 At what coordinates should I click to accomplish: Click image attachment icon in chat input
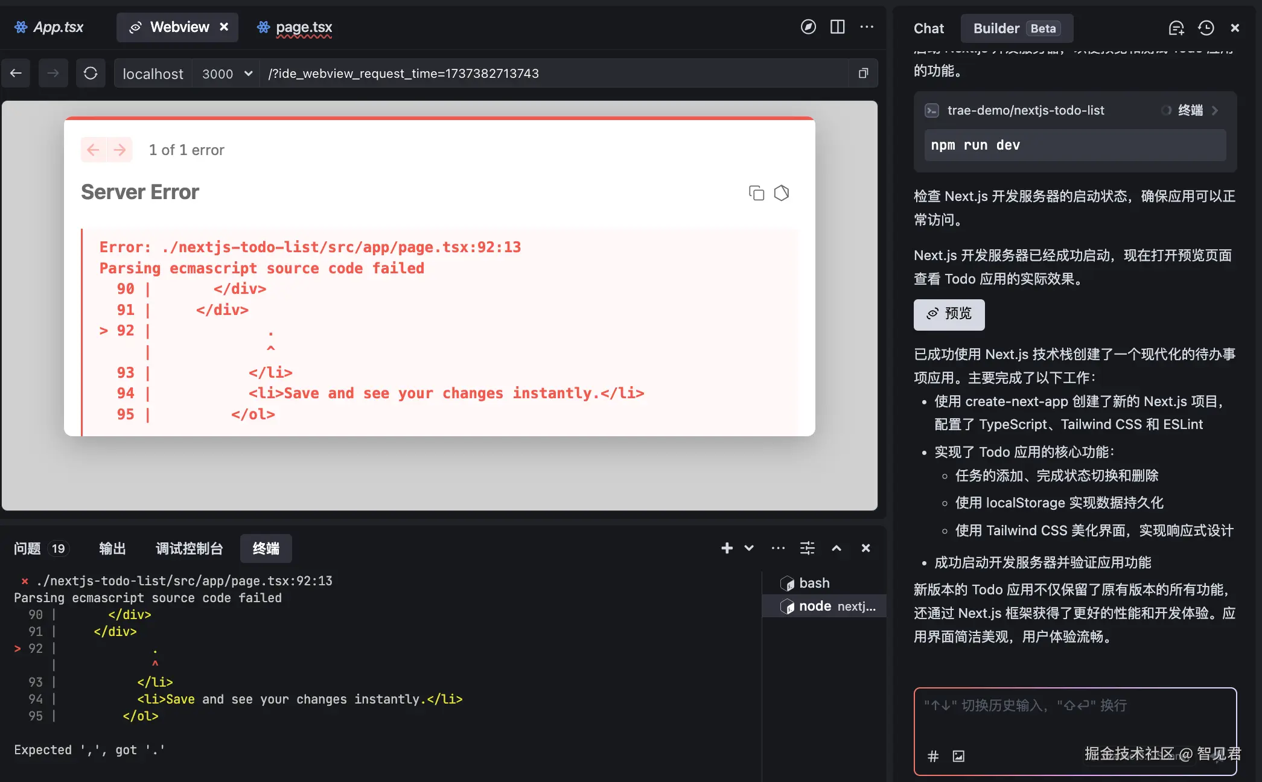point(958,756)
